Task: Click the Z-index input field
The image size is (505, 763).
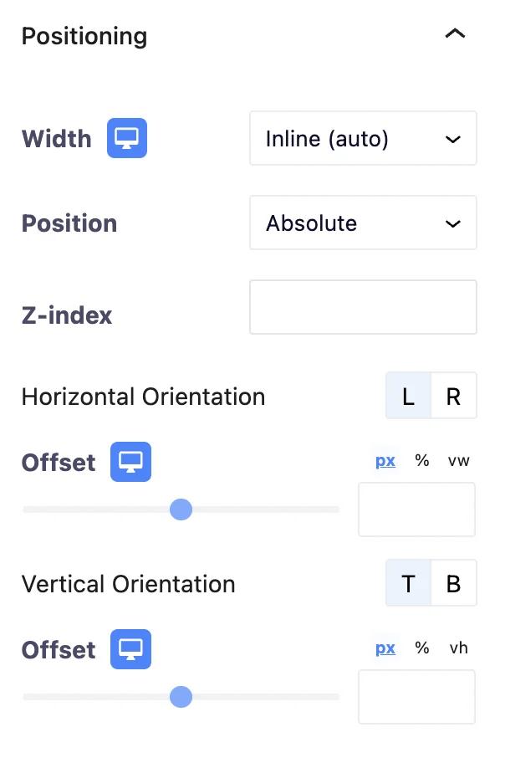Action: click(363, 307)
